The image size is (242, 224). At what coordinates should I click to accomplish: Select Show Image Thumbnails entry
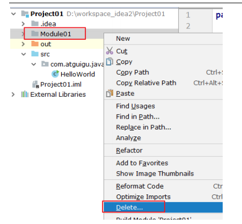point(163,174)
